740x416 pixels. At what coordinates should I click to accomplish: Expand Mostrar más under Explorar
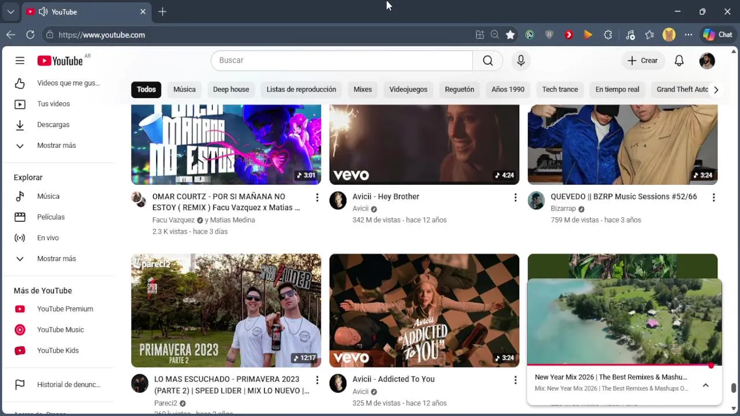click(58, 259)
